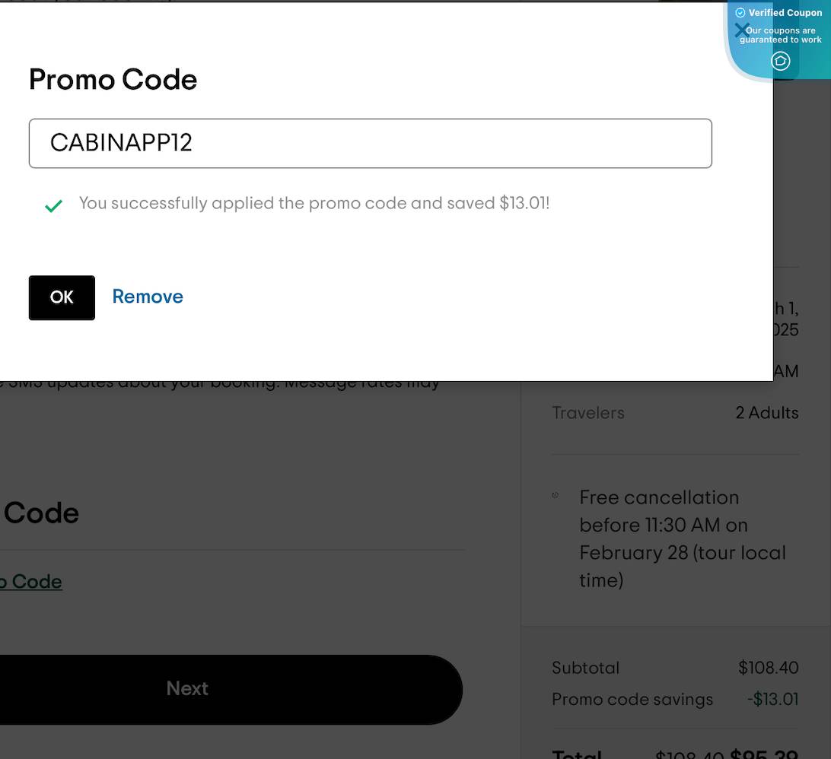Remove the applied promo code
The width and height of the screenshot is (831, 759).
pos(148,297)
